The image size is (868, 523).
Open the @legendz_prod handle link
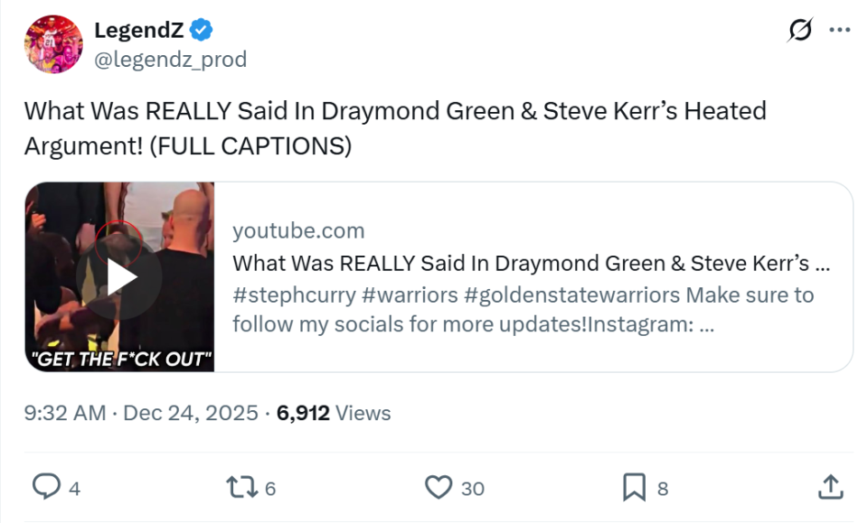170,60
